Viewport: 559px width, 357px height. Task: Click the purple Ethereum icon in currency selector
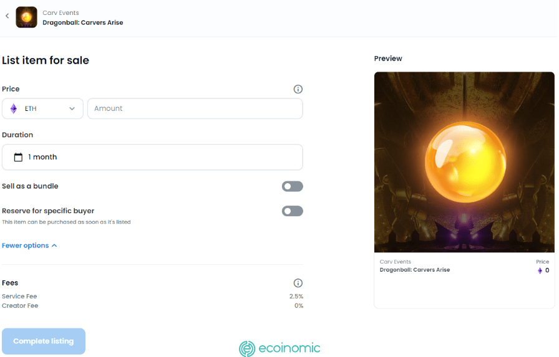click(14, 108)
